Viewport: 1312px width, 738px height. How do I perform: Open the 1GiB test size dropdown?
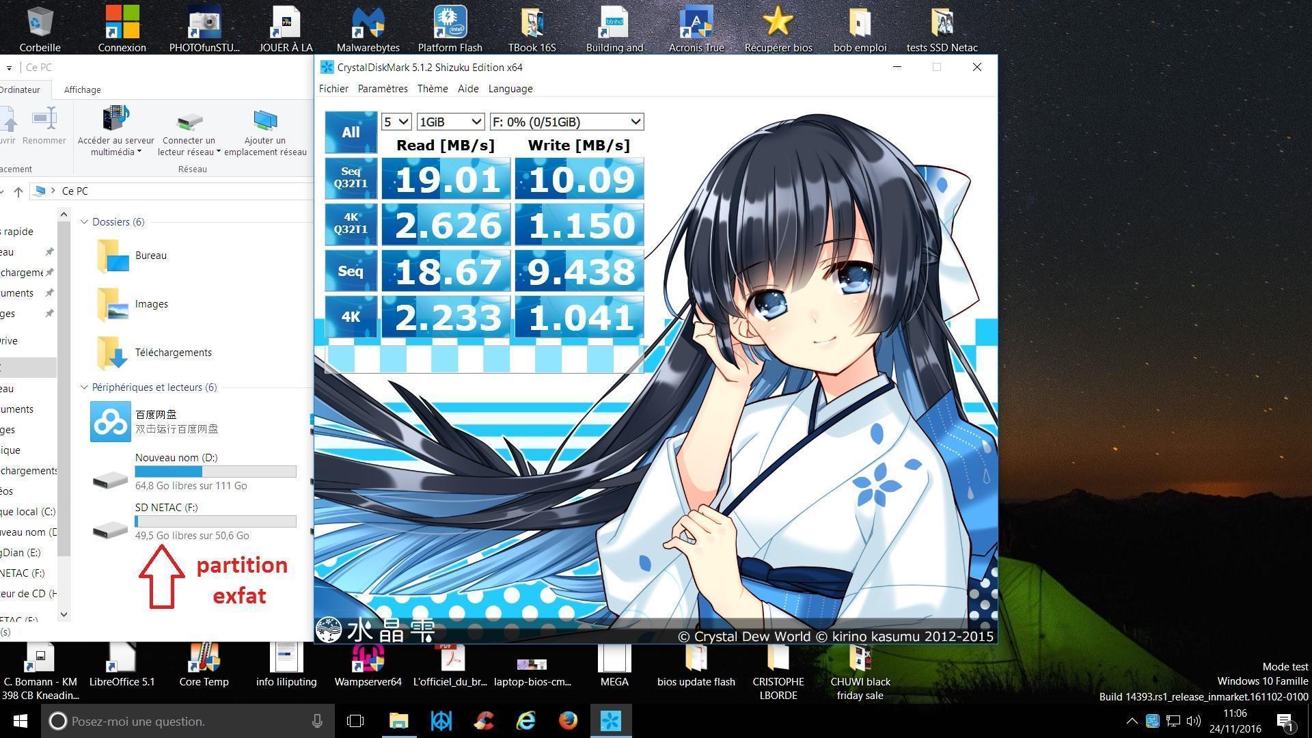[450, 122]
